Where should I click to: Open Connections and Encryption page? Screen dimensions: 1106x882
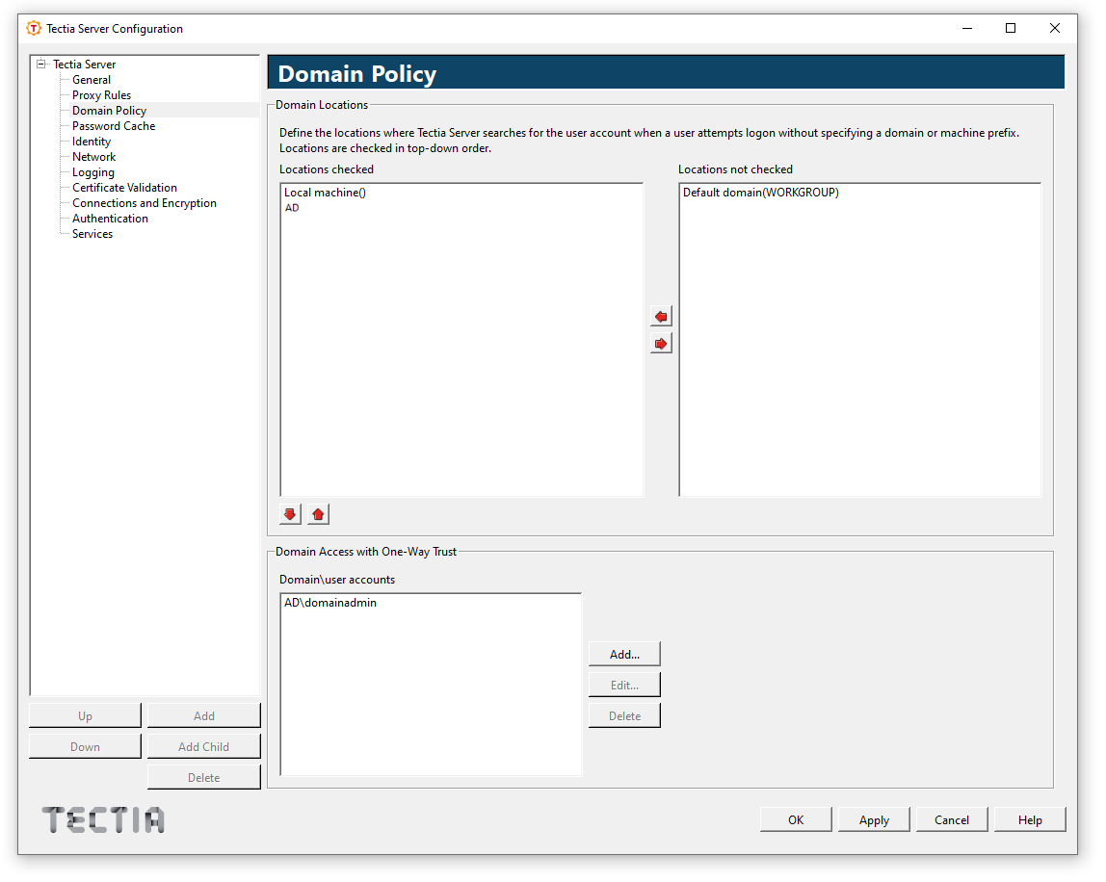point(145,204)
